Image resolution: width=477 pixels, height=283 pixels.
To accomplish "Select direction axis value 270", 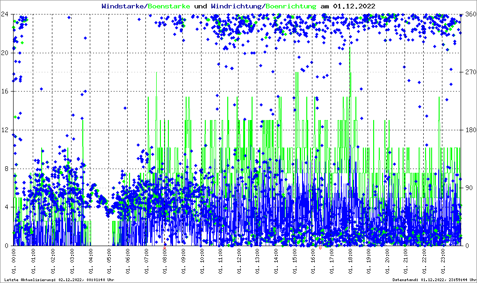I will click(471, 72).
